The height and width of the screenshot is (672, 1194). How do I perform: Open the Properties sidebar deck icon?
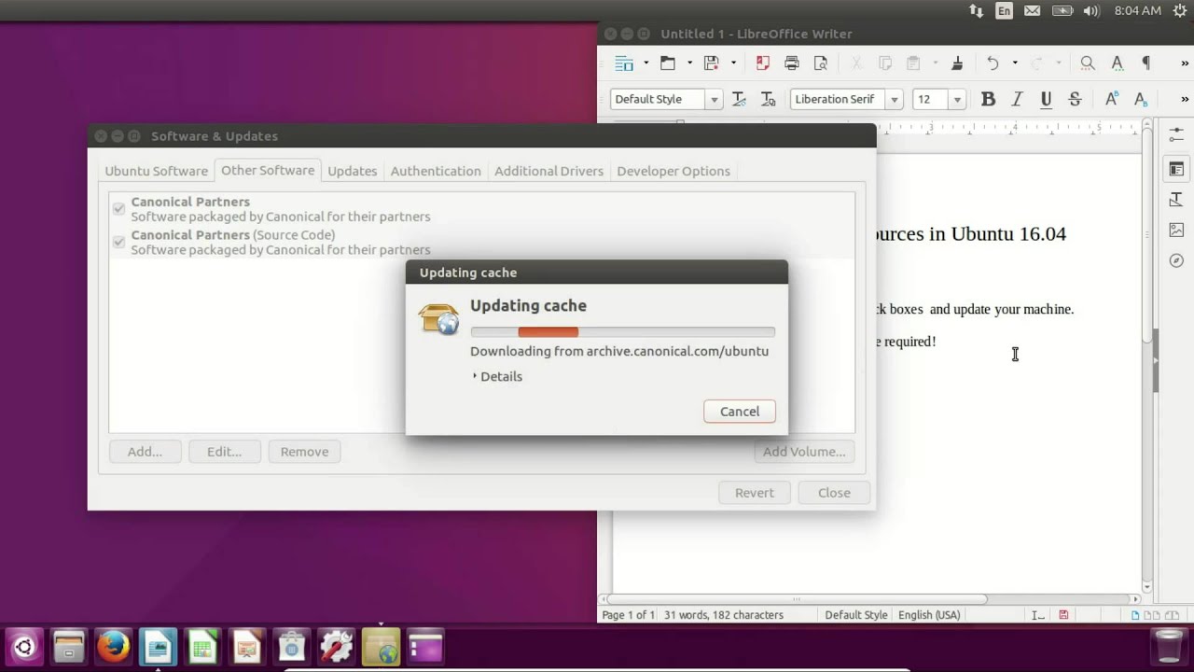[1176, 169]
